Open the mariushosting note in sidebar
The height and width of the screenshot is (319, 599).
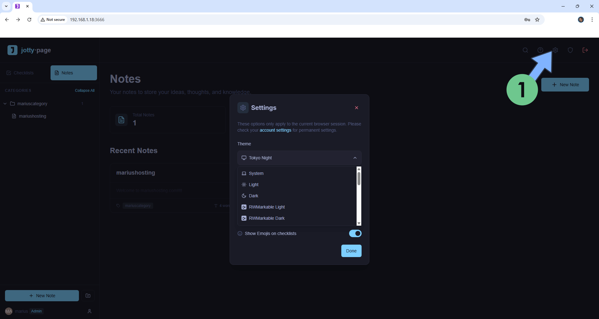tap(32, 116)
